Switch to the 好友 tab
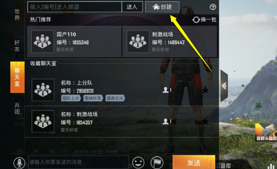The image size is (277, 169). coord(17,46)
